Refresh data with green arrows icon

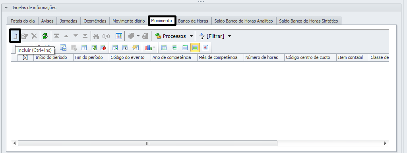(45, 36)
